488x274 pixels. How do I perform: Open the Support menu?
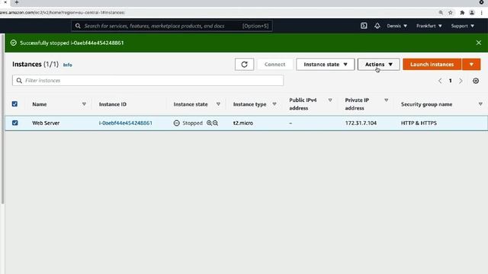pyautogui.click(x=463, y=26)
